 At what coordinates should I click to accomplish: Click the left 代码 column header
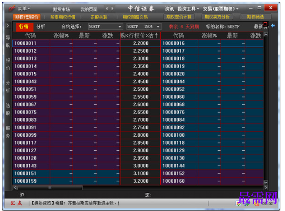coord(30,35)
